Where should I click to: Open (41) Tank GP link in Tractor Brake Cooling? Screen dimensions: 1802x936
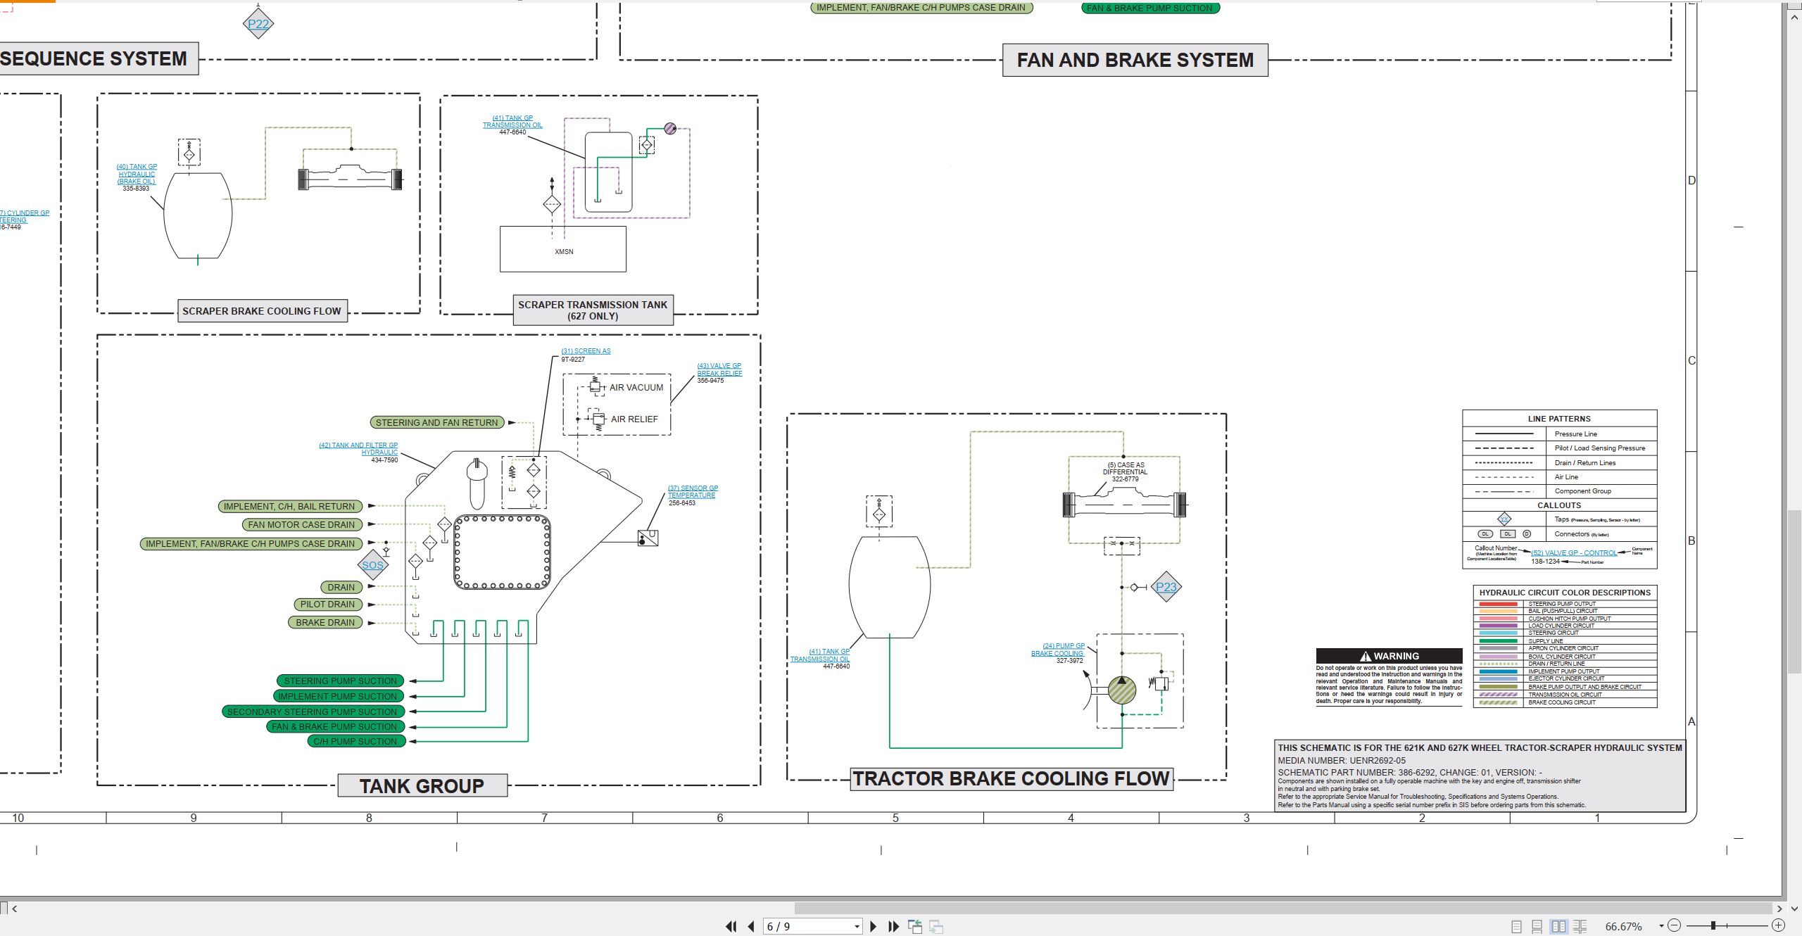820,655
